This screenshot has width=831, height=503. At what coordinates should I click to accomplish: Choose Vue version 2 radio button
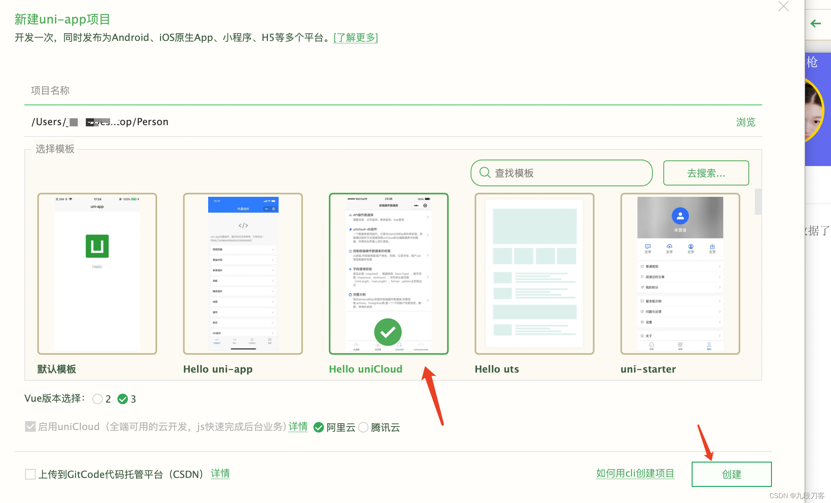[97, 399]
